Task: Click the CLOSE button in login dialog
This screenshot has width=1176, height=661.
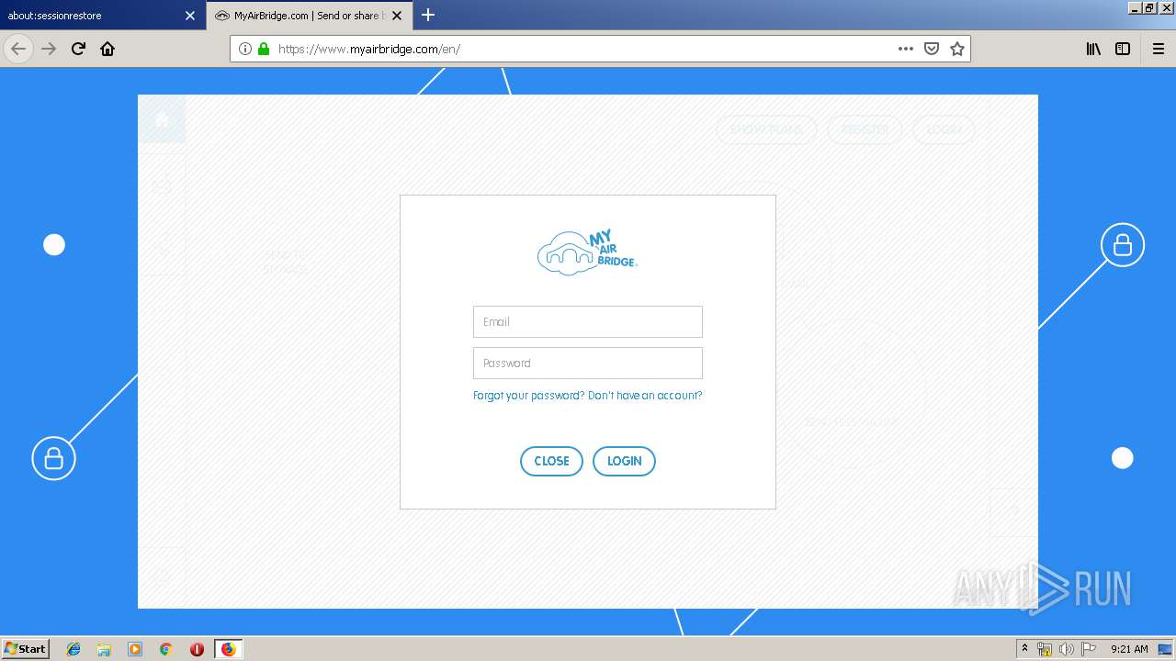Action: coord(551,461)
